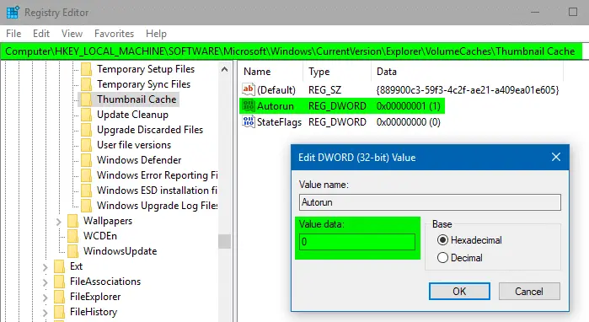Click the Windows ESD installation folder icon
The width and height of the screenshot is (589, 322).
coord(87,191)
